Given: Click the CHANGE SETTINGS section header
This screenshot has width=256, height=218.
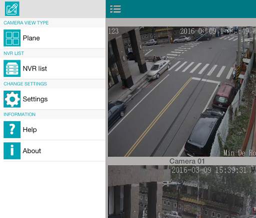Looking at the screenshot, I should pos(25,84).
